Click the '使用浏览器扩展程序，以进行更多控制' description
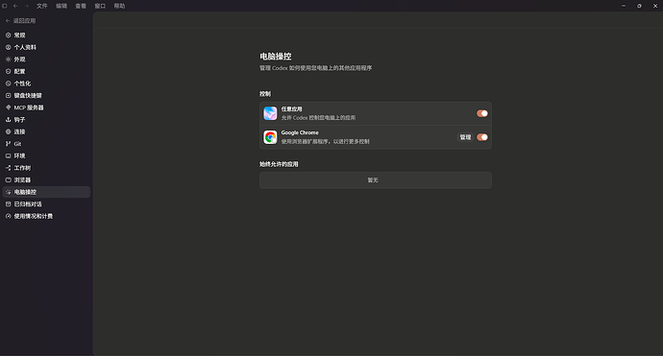Viewport: 663px width, 356px height. coord(325,141)
